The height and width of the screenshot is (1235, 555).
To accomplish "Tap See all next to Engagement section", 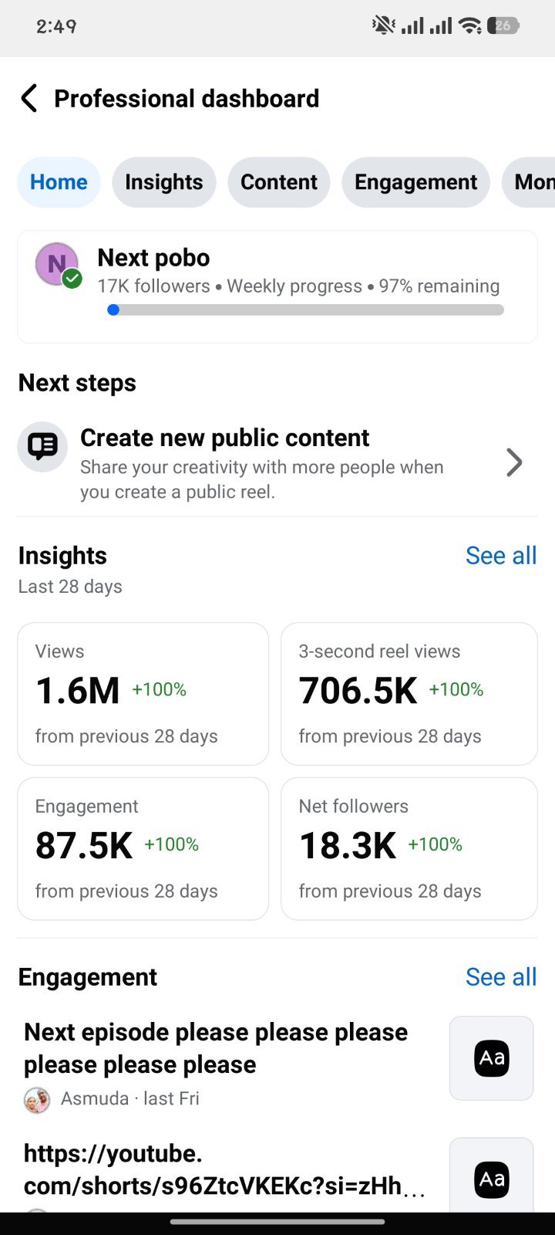I will click(x=501, y=977).
